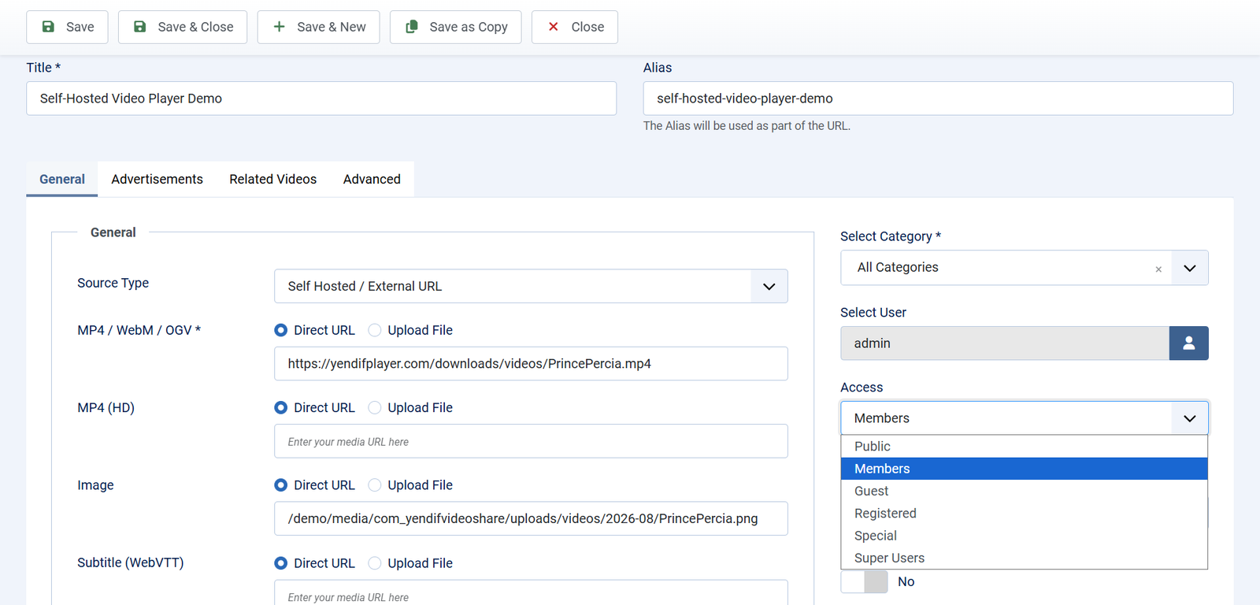Focus the Alias input field
This screenshot has height=605, width=1260.
[x=938, y=98]
